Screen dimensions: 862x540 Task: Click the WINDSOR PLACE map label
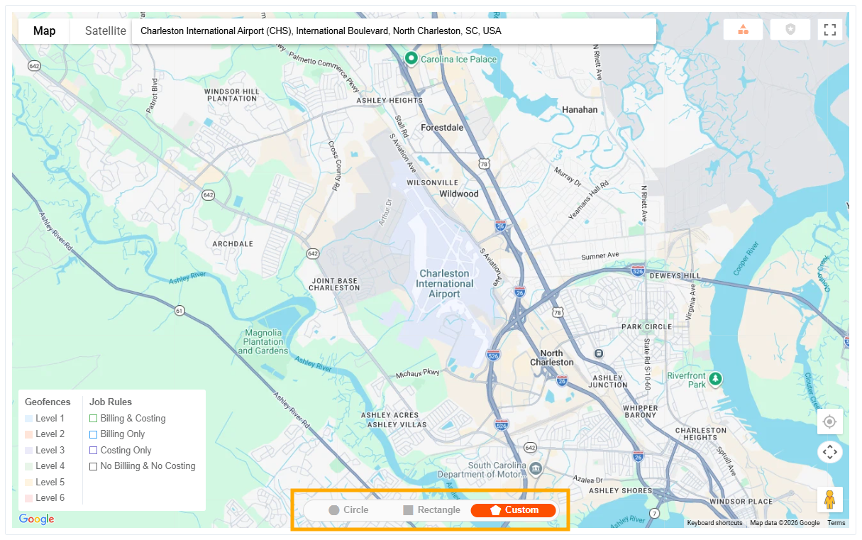(x=741, y=501)
